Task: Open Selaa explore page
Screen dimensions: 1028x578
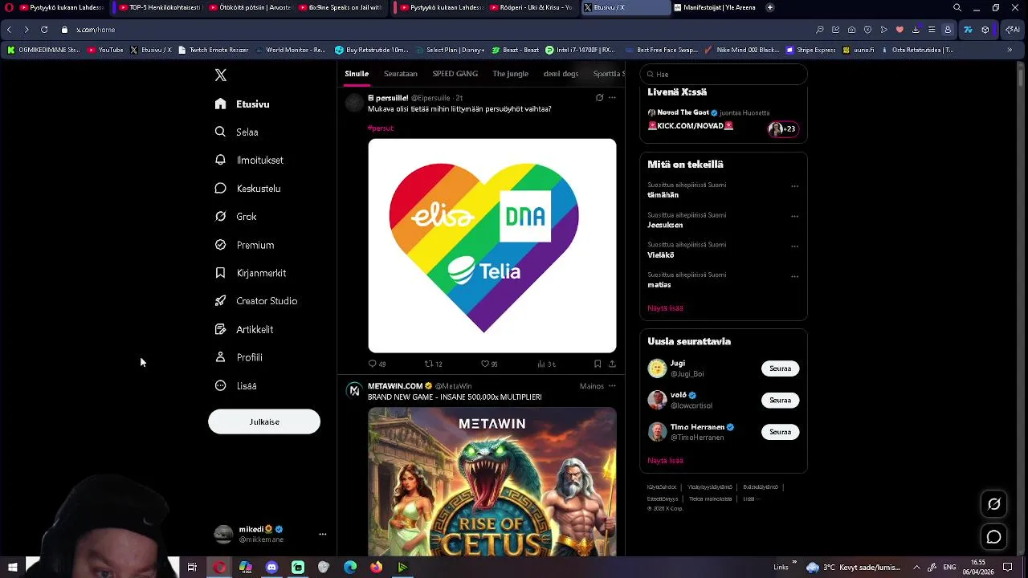Action: point(236,132)
